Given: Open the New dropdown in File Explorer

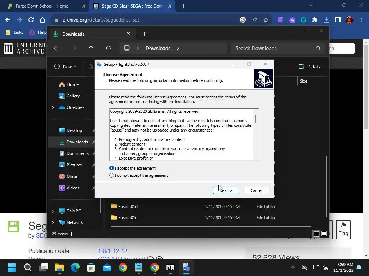Looking at the screenshot, I should pos(66,66).
